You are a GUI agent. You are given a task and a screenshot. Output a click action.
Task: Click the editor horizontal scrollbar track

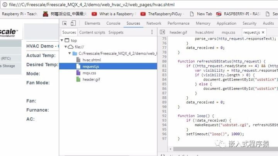pos(225,149)
